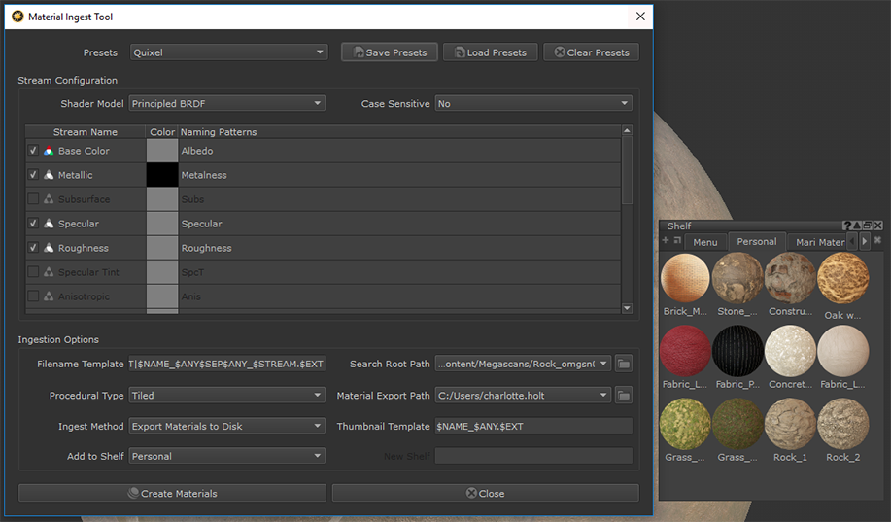Click the Create Materials button
891x522 pixels.
[x=172, y=493]
